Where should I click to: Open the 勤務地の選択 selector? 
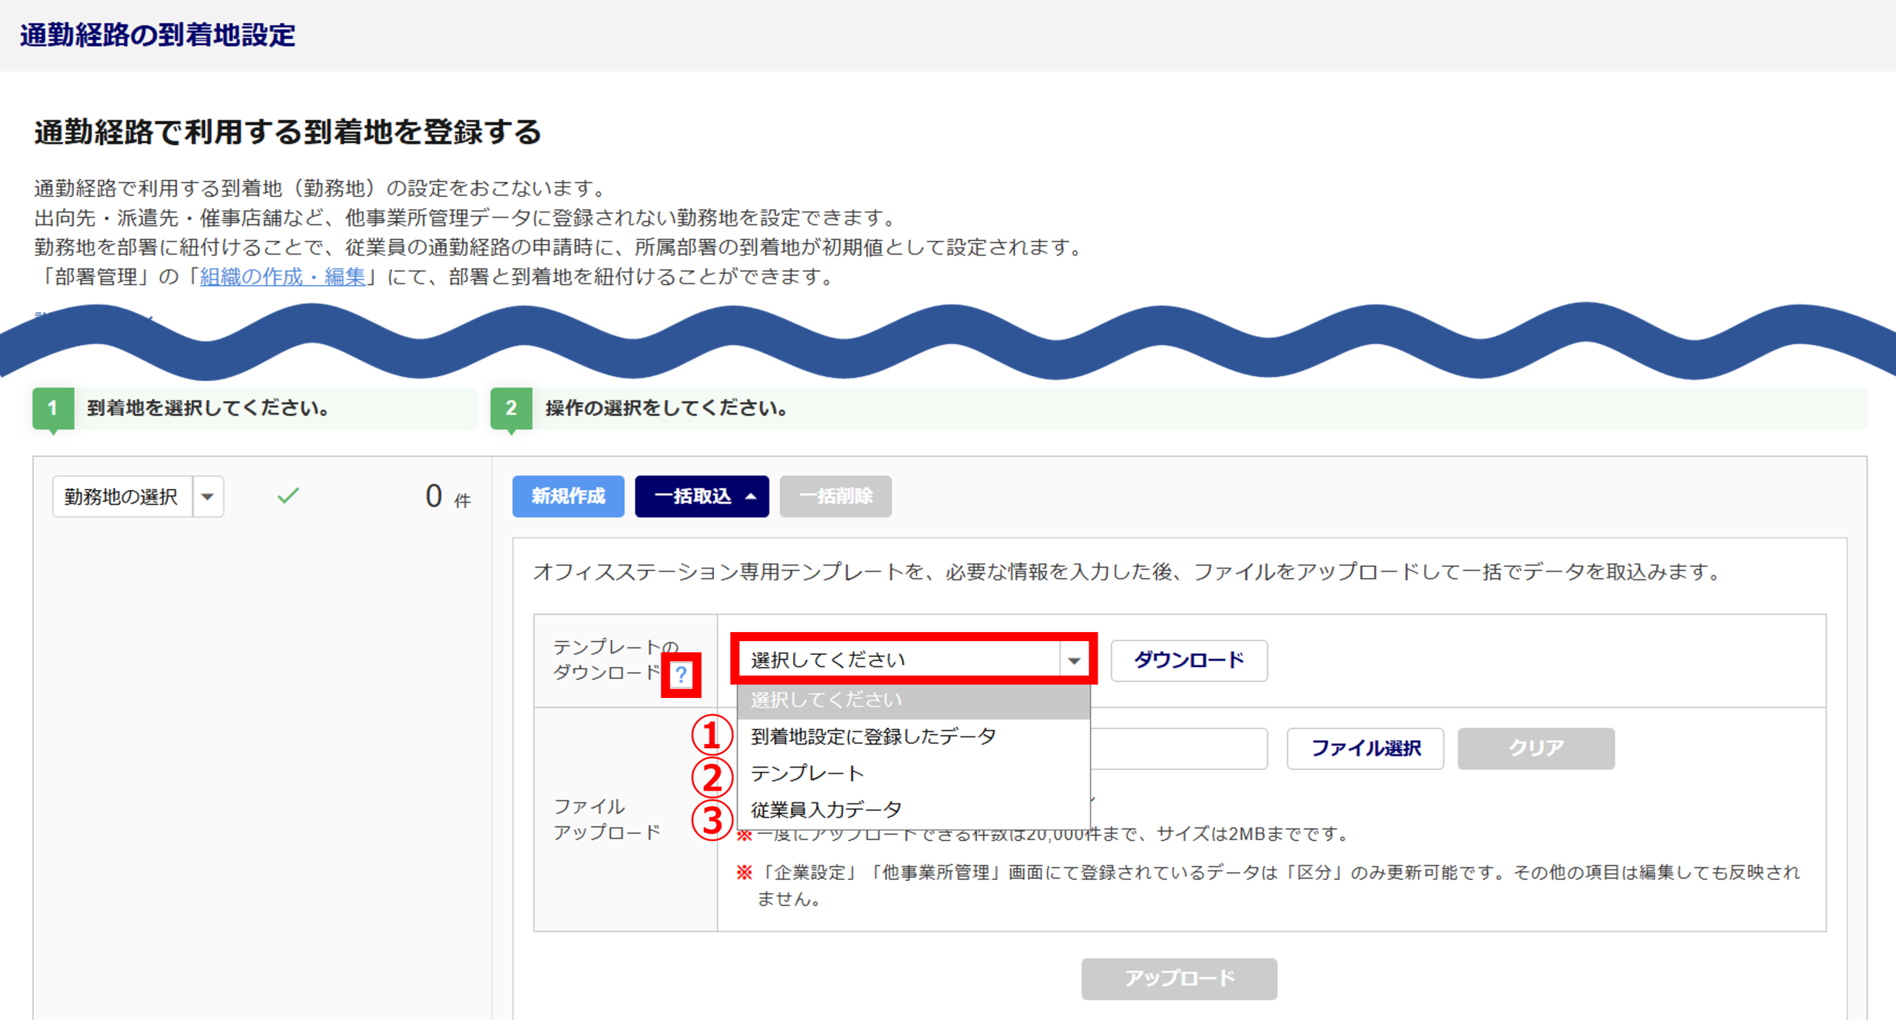(123, 497)
